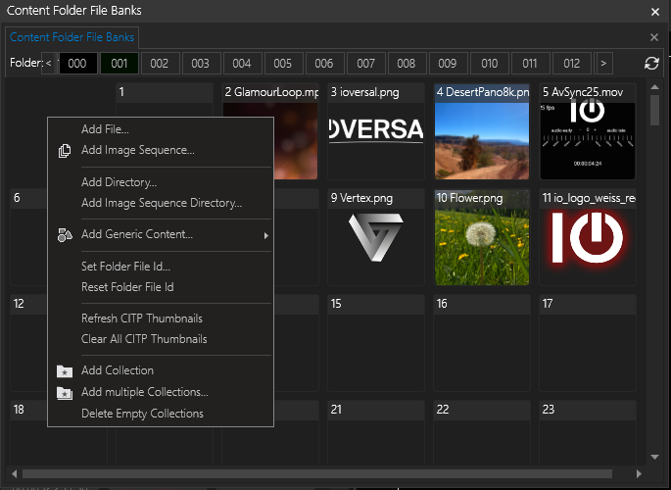Choose Add File... from the context menu

pos(105,129)
